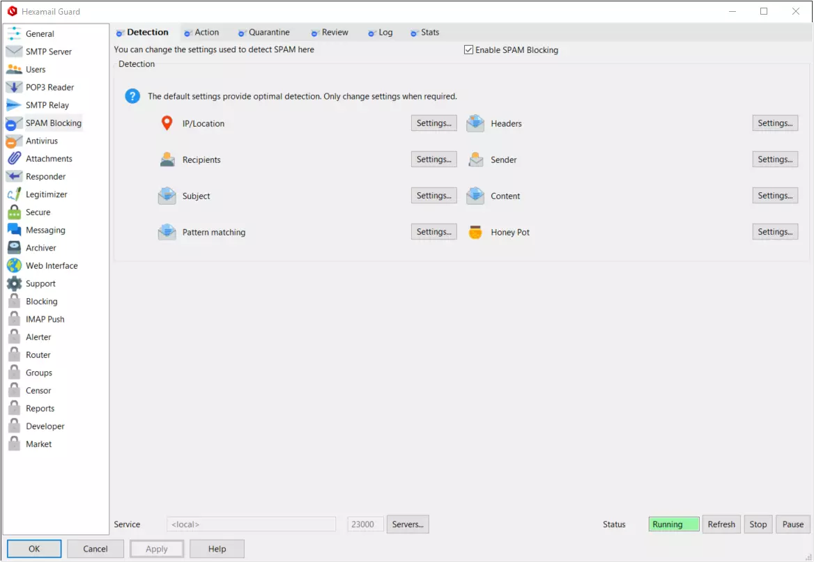Click the Support gear icon
The image size is (814, 562).
coord(14,283)
